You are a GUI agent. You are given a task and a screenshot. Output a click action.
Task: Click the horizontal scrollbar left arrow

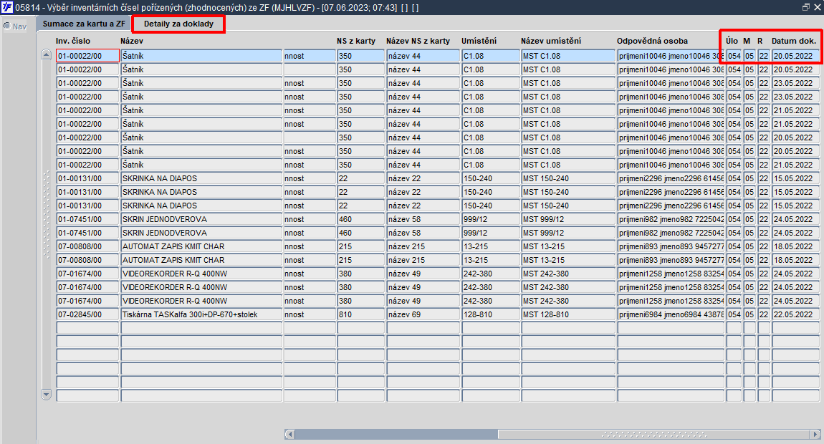click(x=289, y=434)
